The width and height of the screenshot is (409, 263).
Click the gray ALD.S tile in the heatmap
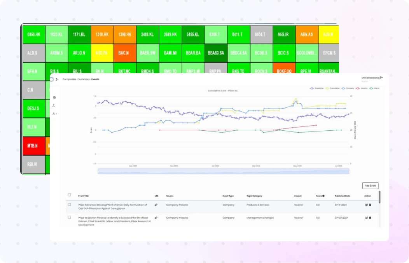pos(34,53)
